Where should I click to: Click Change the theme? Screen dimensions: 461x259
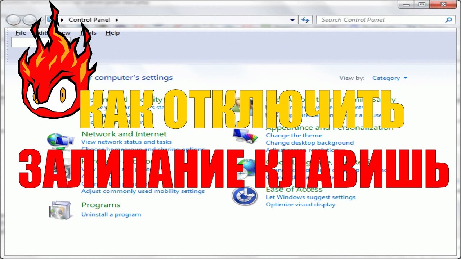click(x=294, y=135)
